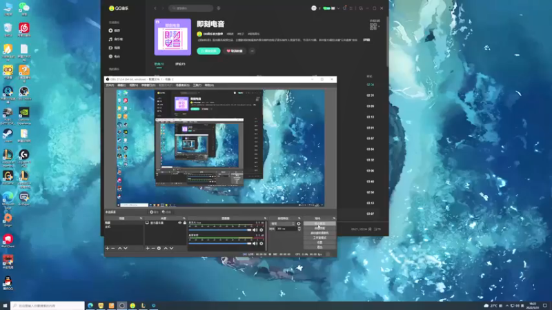Pop out the Sources dock panel
Image resolution: width=552 pixels, height=310 pixels.
184,218
